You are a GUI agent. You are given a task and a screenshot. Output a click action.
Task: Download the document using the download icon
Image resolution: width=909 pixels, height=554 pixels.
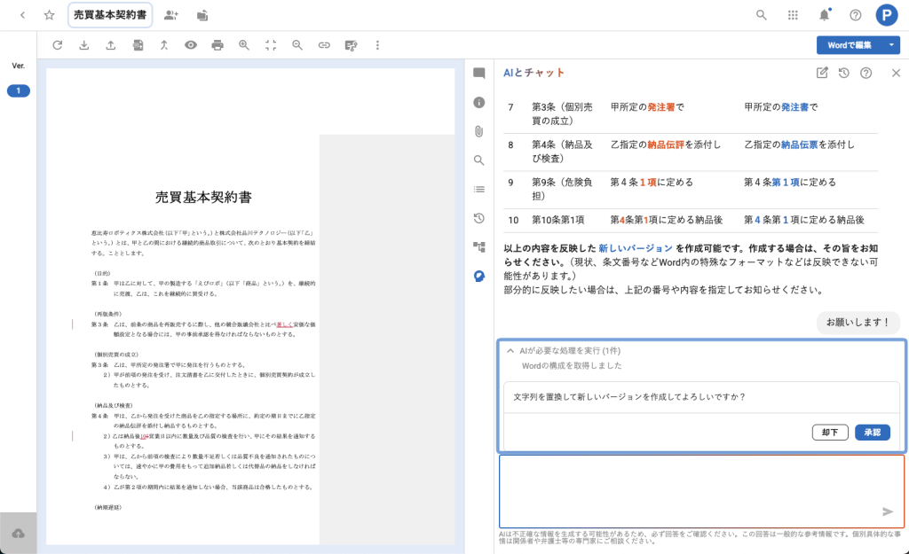pos(83,44)
